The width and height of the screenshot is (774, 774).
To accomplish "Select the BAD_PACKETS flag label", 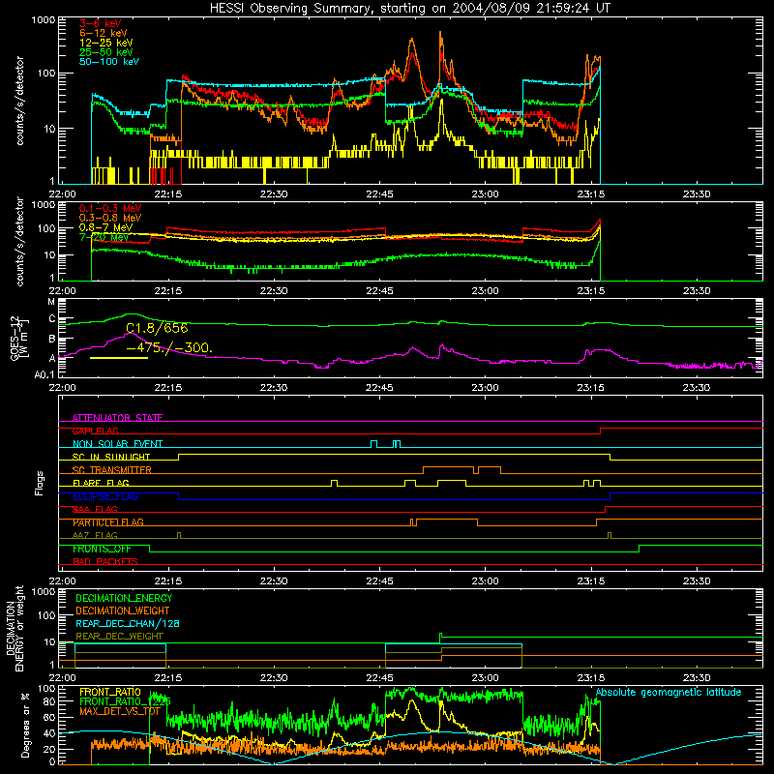I will (x=105, y=562).
